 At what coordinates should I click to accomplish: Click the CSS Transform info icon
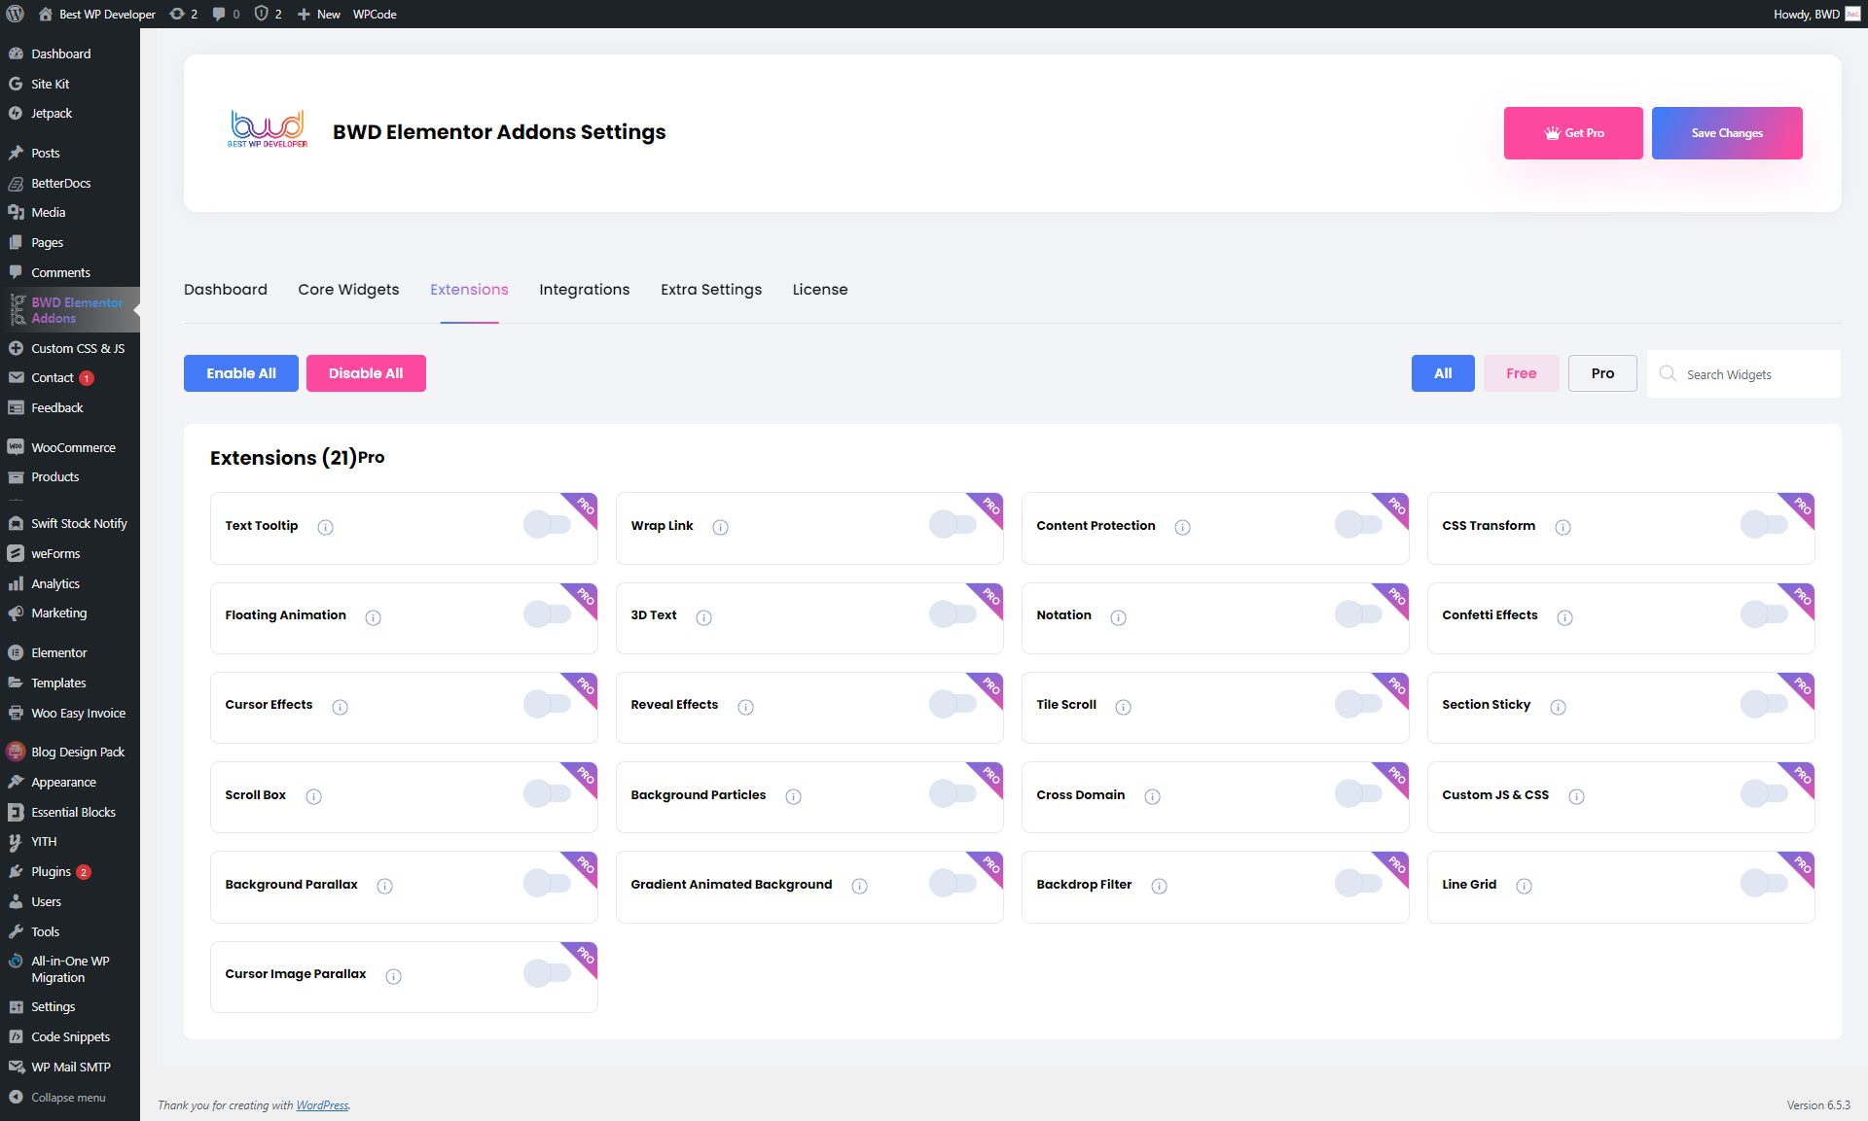[1563, 527]
